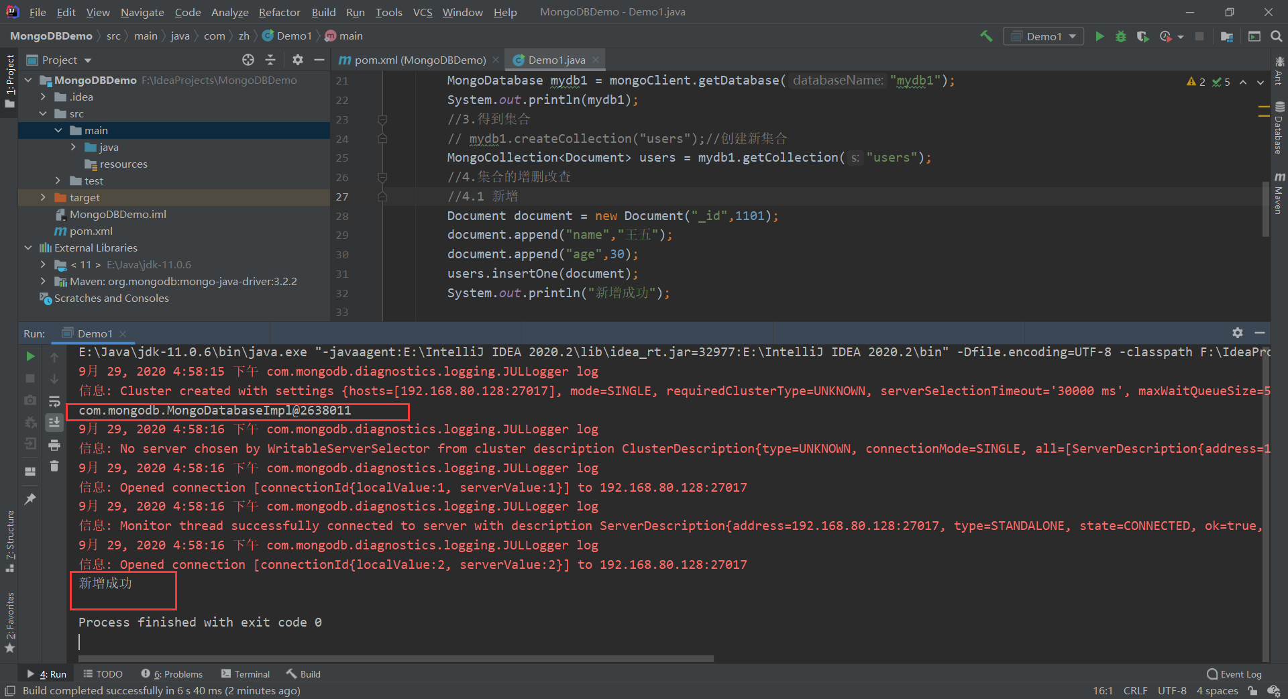Screen dimensions: 1288x699
Task: Toggle the Structure side panel
Action: pos(9,541)
